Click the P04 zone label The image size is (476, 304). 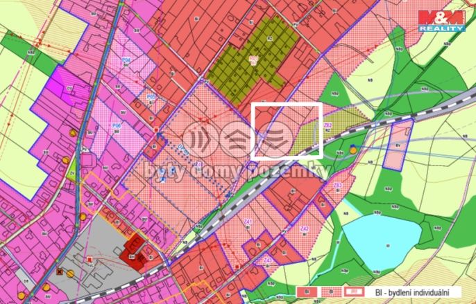tap(126, 60)
